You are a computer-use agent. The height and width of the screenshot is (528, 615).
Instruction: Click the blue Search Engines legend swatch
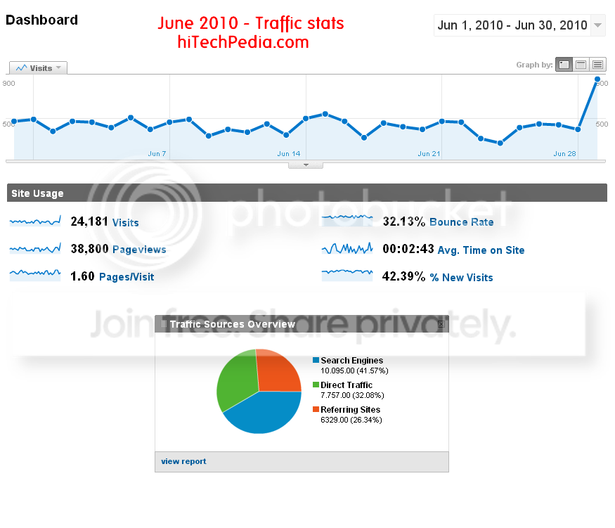point(316,360)
